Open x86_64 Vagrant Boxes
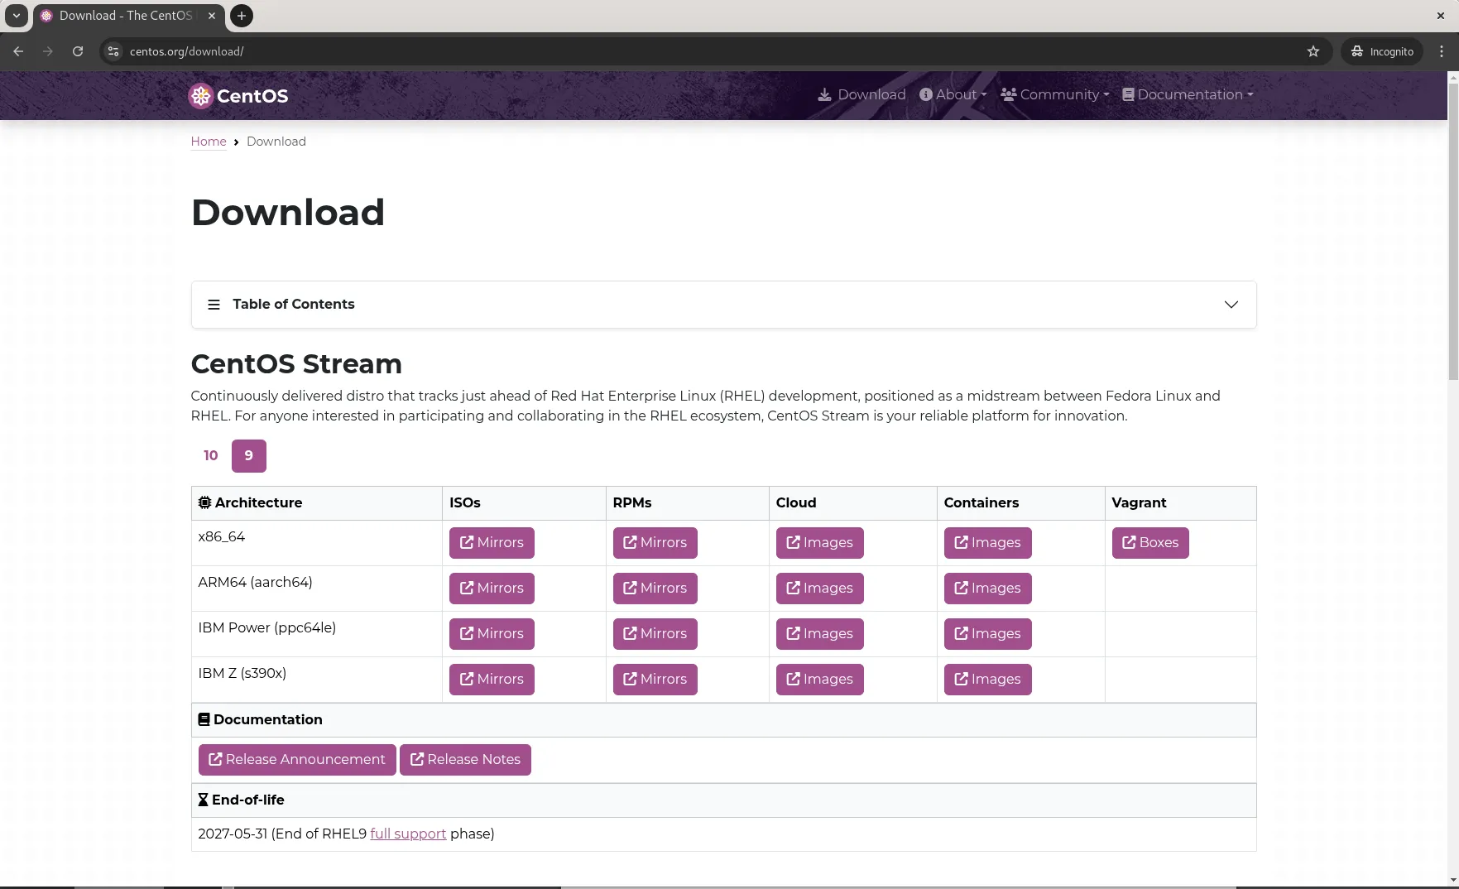Viewport: 1459px width, 889px height. (x=1150, y=543)
